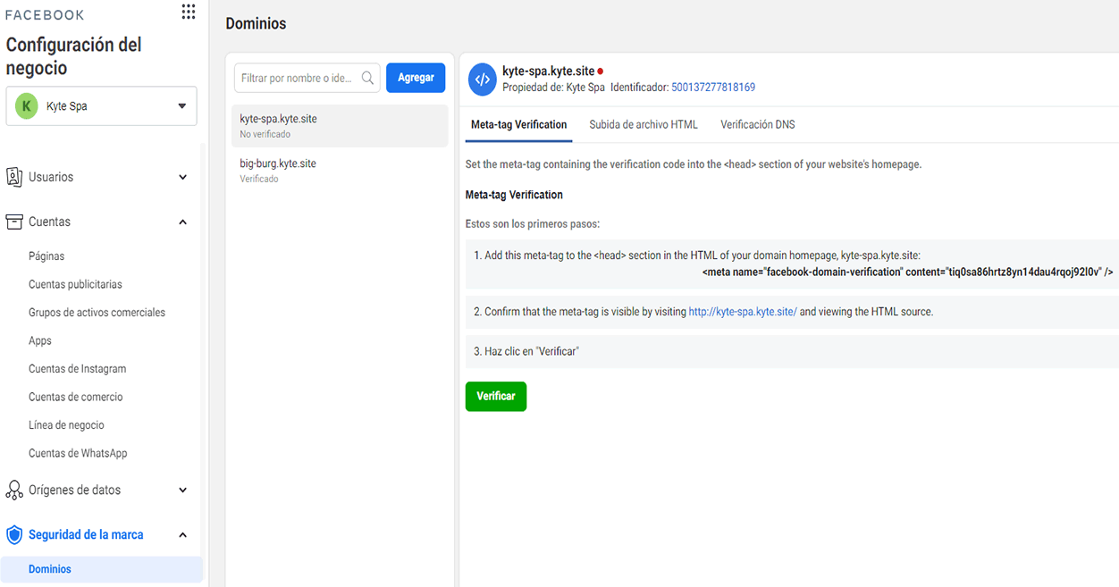
Task: Focus the Filtrar por nombre filter field
Action: point(307,78)
